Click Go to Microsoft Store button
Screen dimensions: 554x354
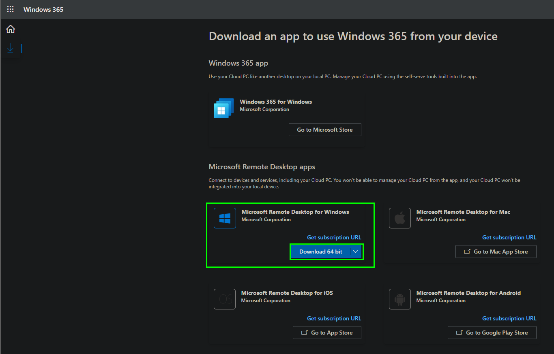point(325,130)
